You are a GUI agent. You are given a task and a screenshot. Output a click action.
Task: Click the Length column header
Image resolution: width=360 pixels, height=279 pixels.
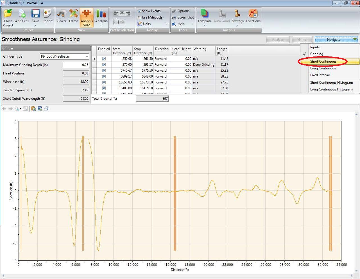click(222, 51)
